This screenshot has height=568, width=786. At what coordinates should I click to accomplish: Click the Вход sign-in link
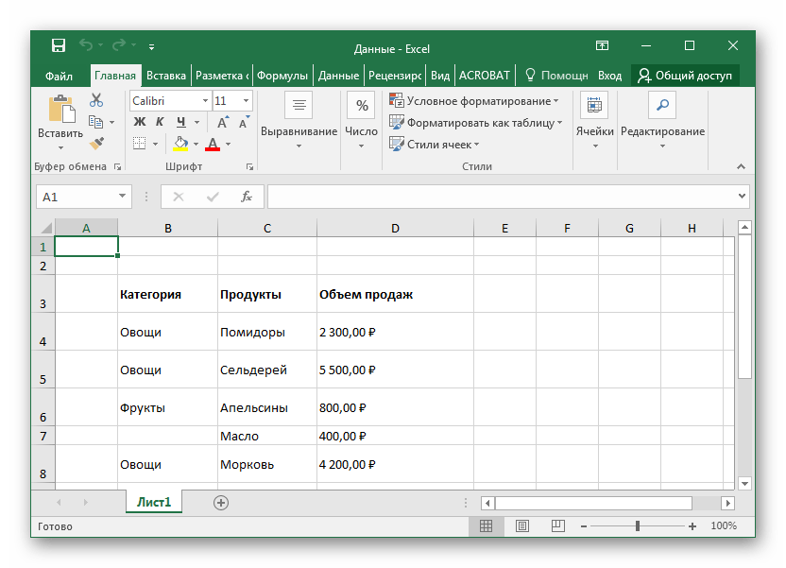609,76
